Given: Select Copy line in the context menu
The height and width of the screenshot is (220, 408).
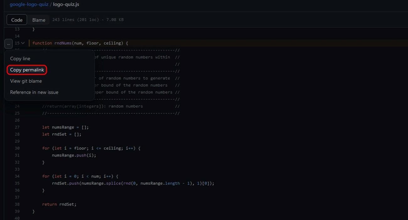Looking at the screenshot, I should [x=20, y=58].
